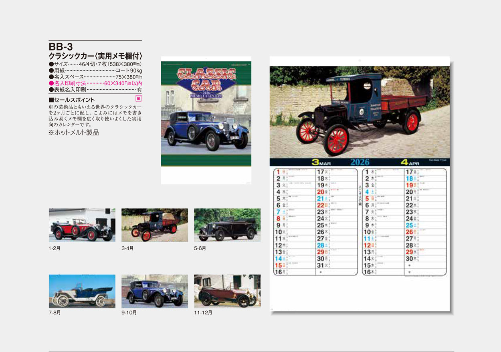Click the 5-6月 caption label
This screenshot has width=501, height=352.
coord(200,248)
